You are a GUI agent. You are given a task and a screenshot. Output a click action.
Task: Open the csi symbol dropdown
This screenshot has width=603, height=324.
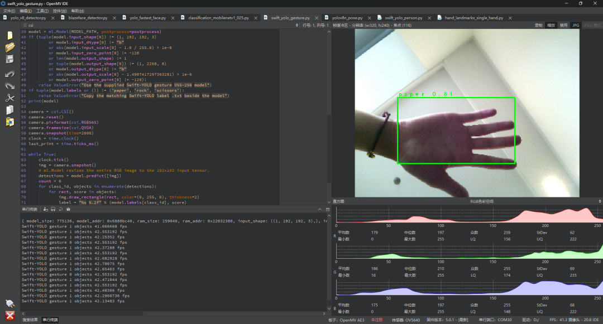161,25
